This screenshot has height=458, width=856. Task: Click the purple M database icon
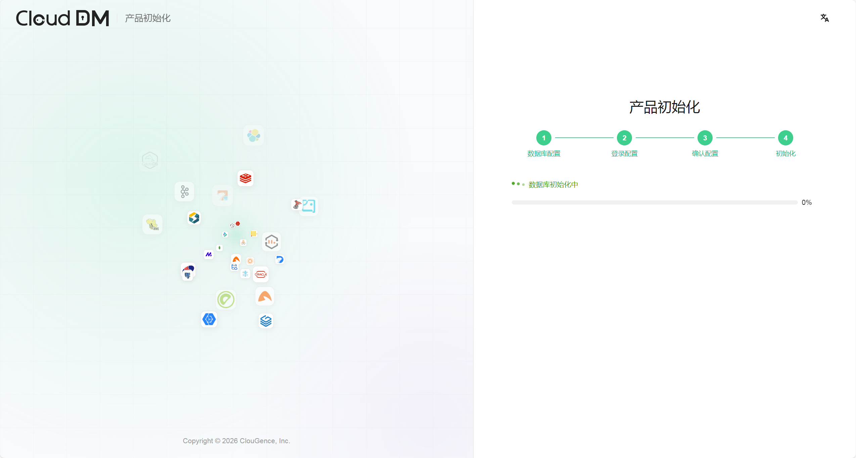[209, 255]
